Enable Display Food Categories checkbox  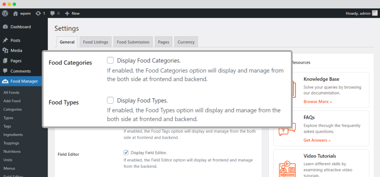pos(111,60)
